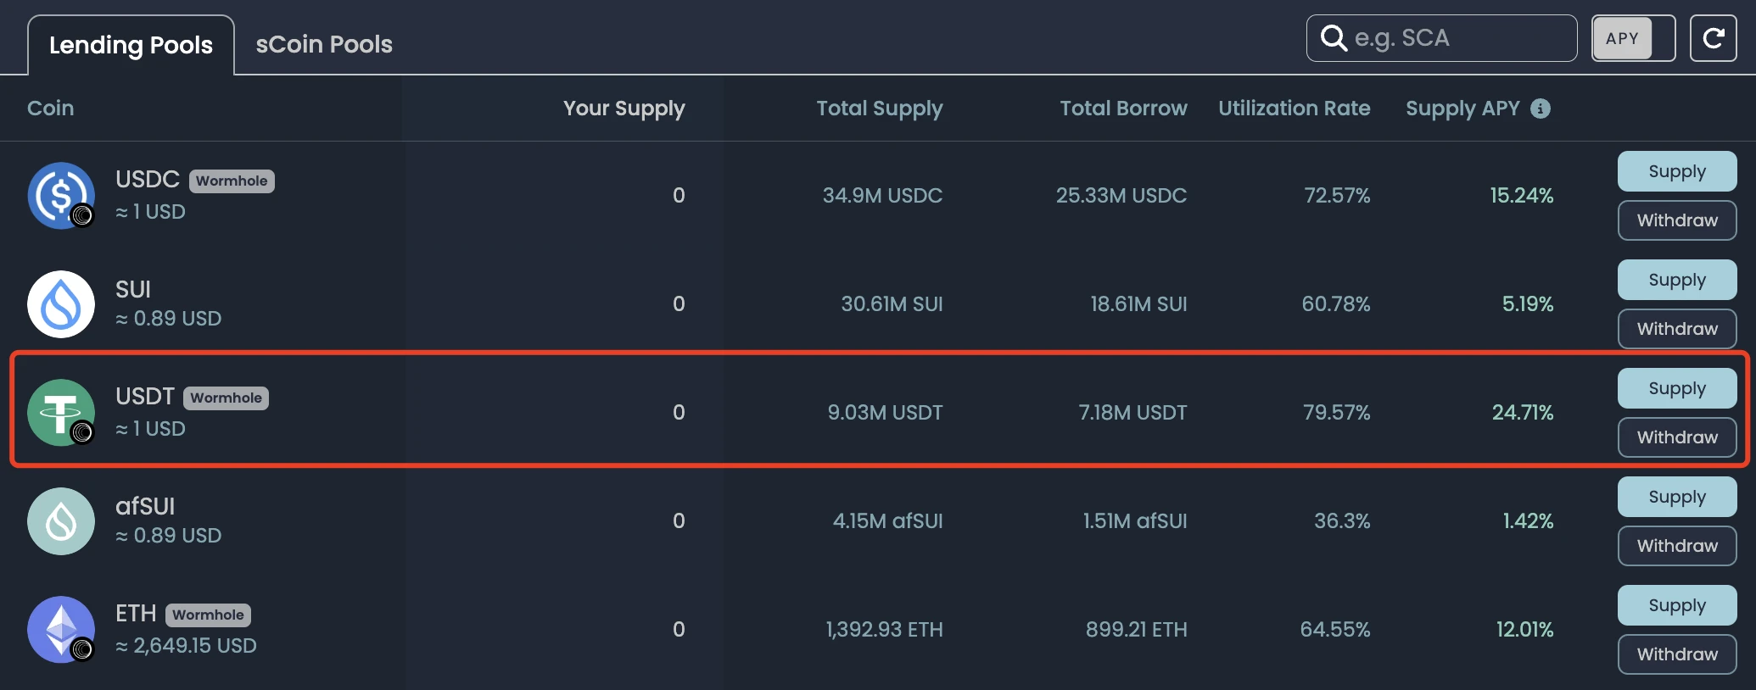Click the ETH Ethereum icon
1756x690 pixels.
(x=61, y=630)
